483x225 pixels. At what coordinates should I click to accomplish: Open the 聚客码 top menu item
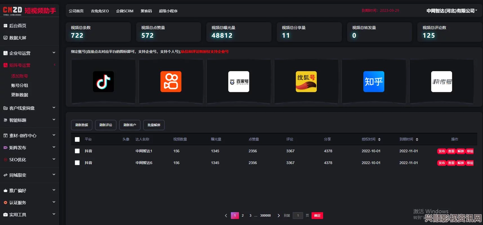(x=146, y=11)
